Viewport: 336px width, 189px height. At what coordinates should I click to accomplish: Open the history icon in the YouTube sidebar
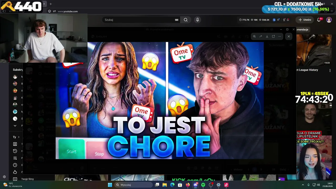click(15, 151)
